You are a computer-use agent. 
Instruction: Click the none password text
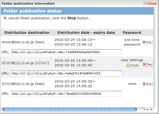[132, 84]
